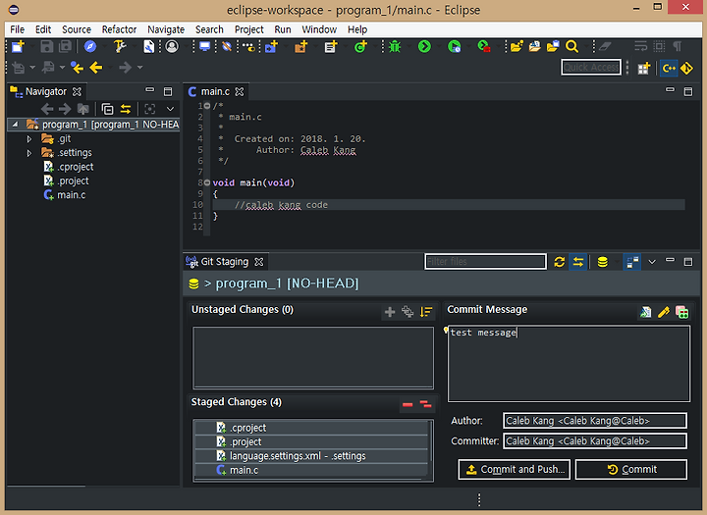Open the Debug configurations dropdown arrow
The height and width of the screenshot is (515, 707).
(408, 46)
